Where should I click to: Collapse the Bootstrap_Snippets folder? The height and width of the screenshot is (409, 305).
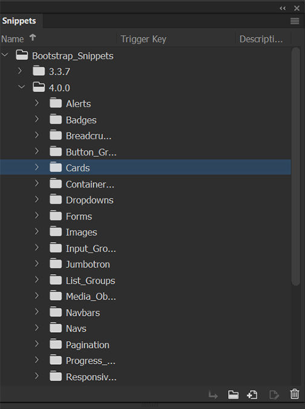coord(5,55)
